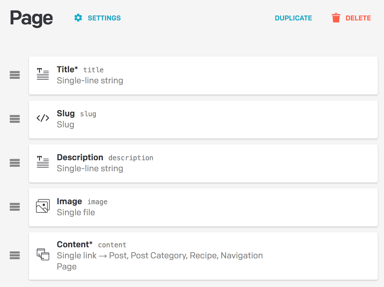Image resolution: width=384 pixels, height=287 pixels.
Task: Open the Slug field card
Action: click(203, 119)
